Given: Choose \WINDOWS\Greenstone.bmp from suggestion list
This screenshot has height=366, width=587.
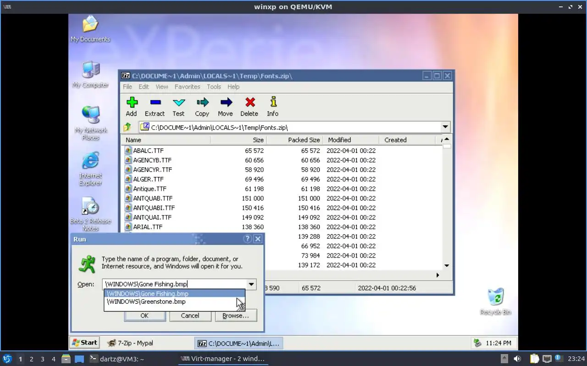Looking at the screenshot, I should click(x=174, y=301).
